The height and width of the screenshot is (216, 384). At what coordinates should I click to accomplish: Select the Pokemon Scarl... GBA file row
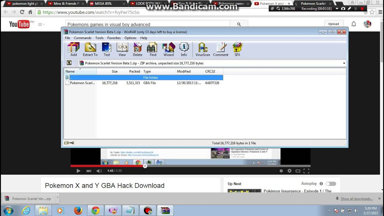143,83
